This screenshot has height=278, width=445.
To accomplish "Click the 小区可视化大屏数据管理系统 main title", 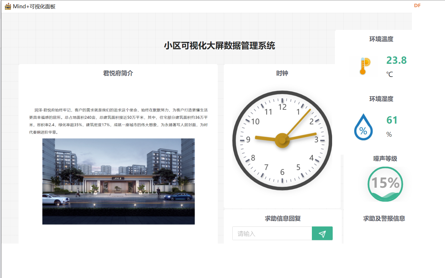I will (x=220, y=46).
